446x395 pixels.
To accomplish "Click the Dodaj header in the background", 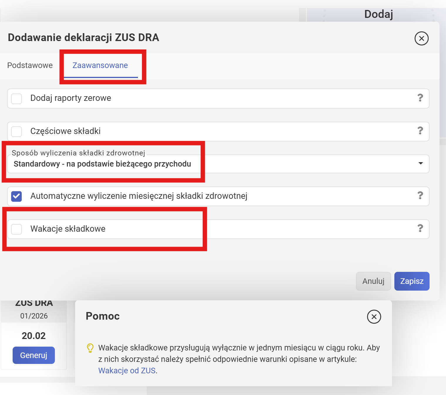I will click(379, 14).
